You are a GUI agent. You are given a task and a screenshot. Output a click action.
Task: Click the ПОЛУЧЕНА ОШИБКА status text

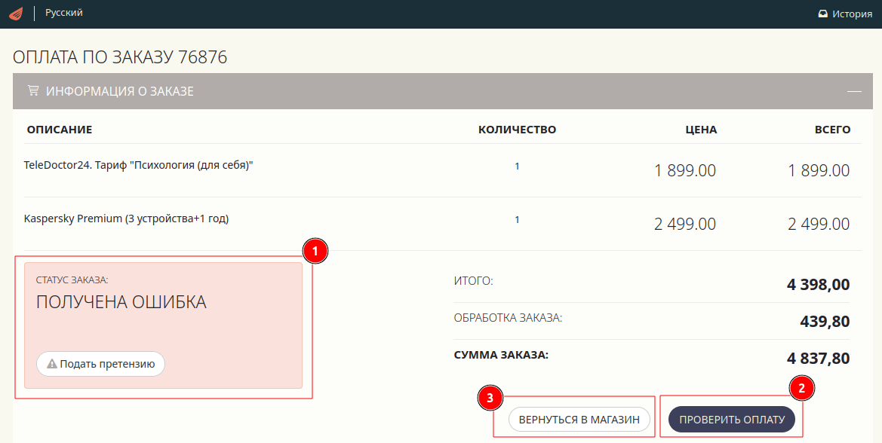[x=121, y=302]
